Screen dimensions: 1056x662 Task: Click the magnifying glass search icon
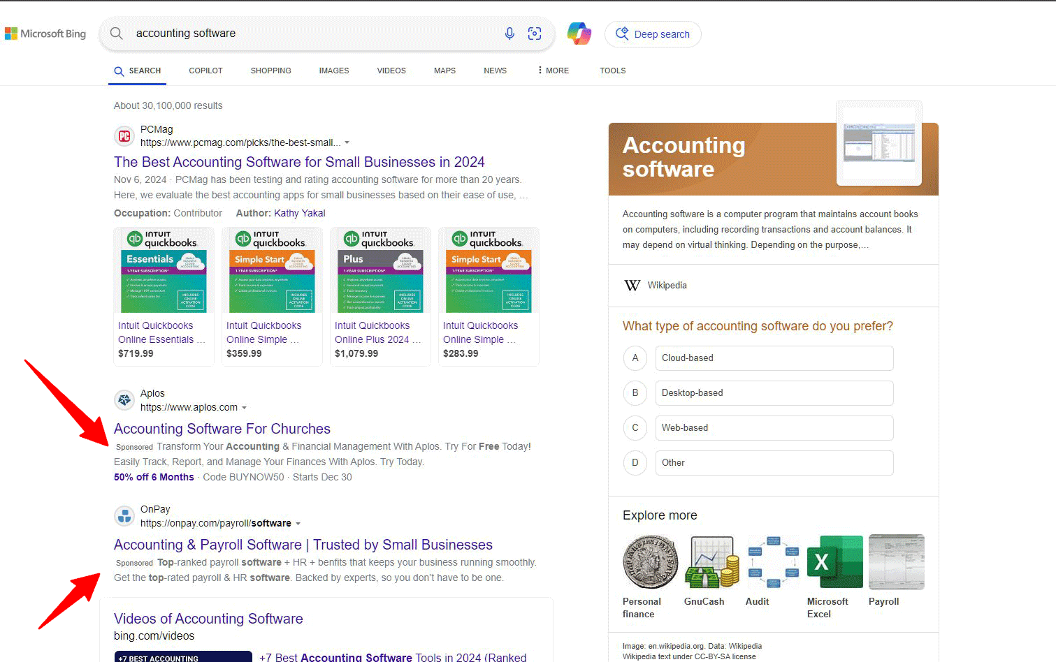click(117, 34)
